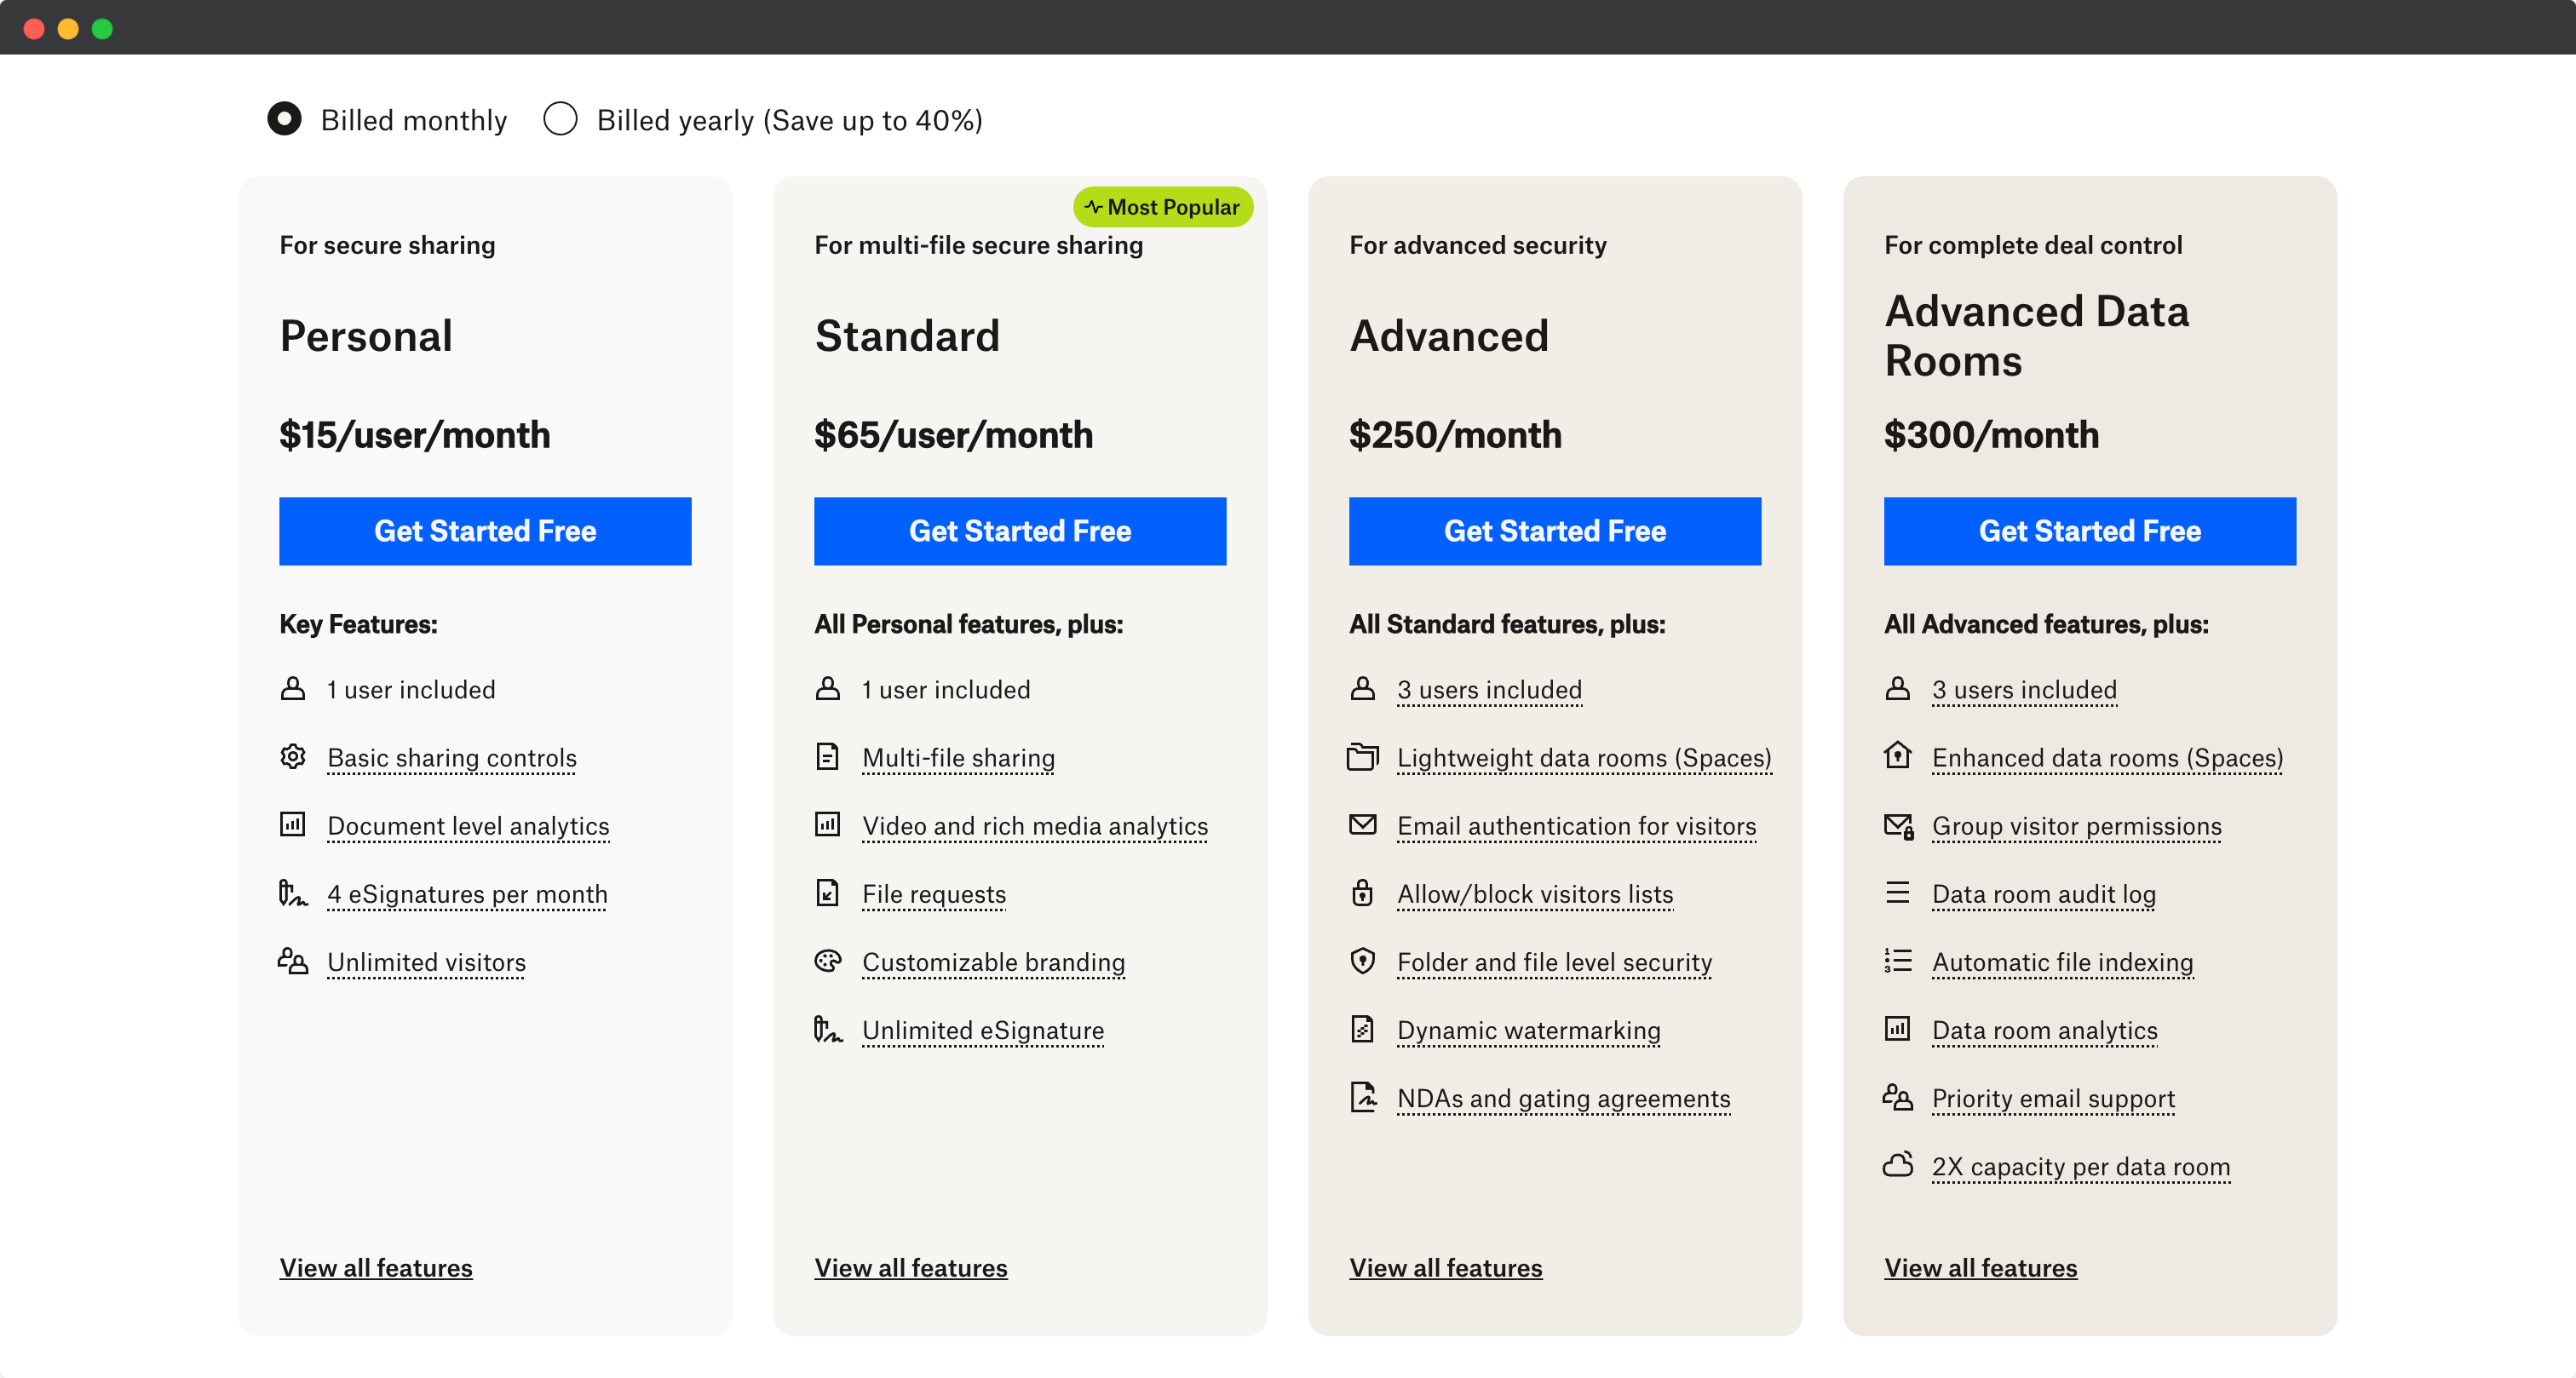Click the padlock icon beside Allow/block visitors lists
The height and width of the screenshot is (1378, 2576).
pyautogui.click(x=1362, y=893)
